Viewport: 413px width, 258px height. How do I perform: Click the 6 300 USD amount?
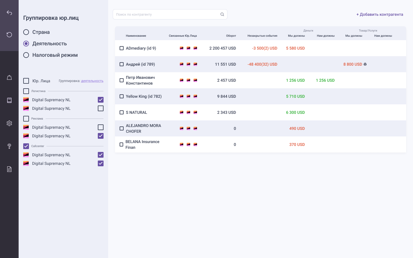295,112
